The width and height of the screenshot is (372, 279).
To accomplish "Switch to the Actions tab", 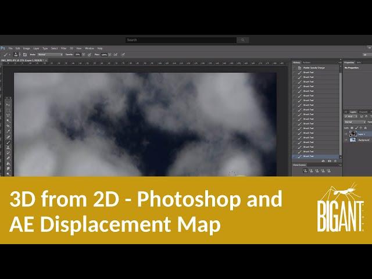I will 306,63.
